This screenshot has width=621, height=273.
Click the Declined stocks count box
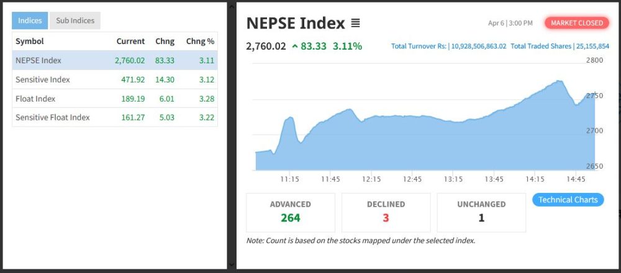tap(386, 212)
